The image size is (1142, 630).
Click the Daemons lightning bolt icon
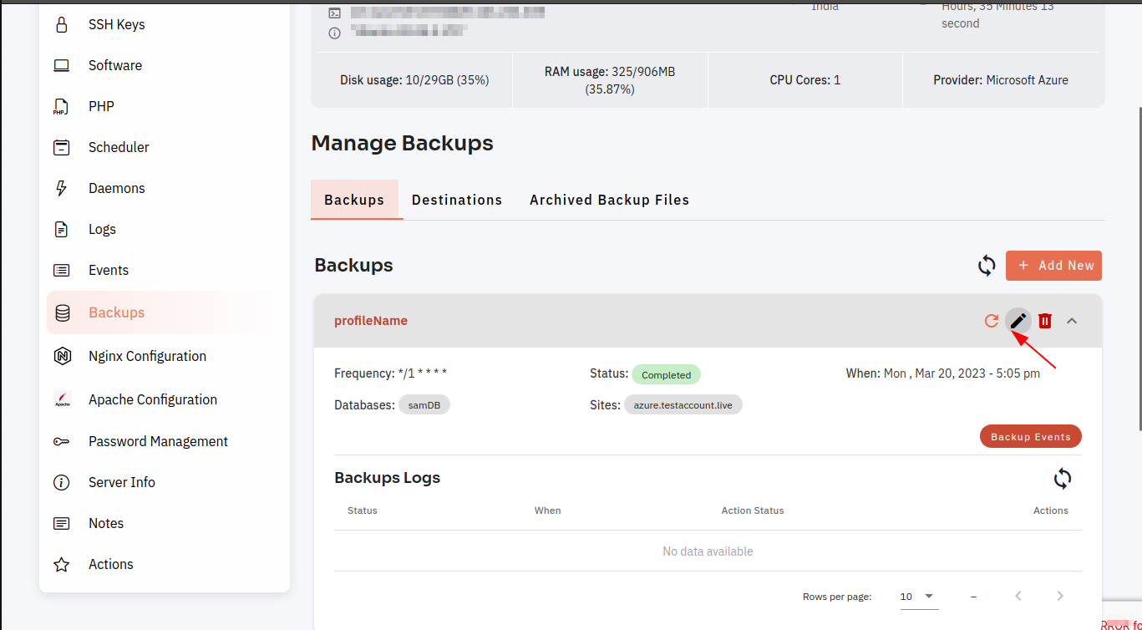click(x=61, y=188)
